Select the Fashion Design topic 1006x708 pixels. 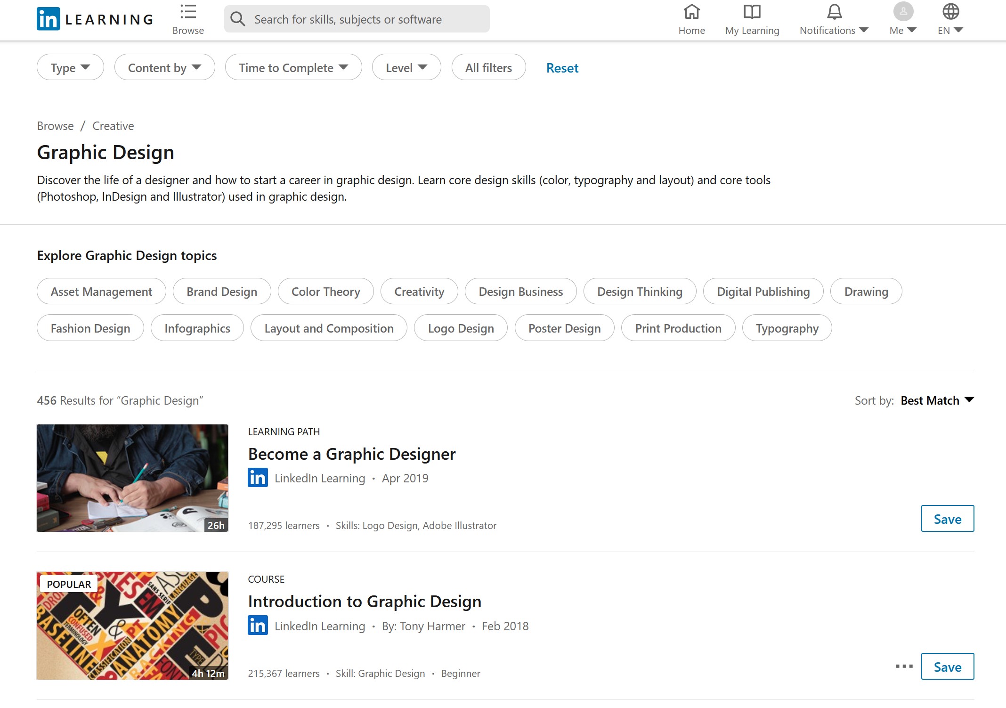pos(90,328)
